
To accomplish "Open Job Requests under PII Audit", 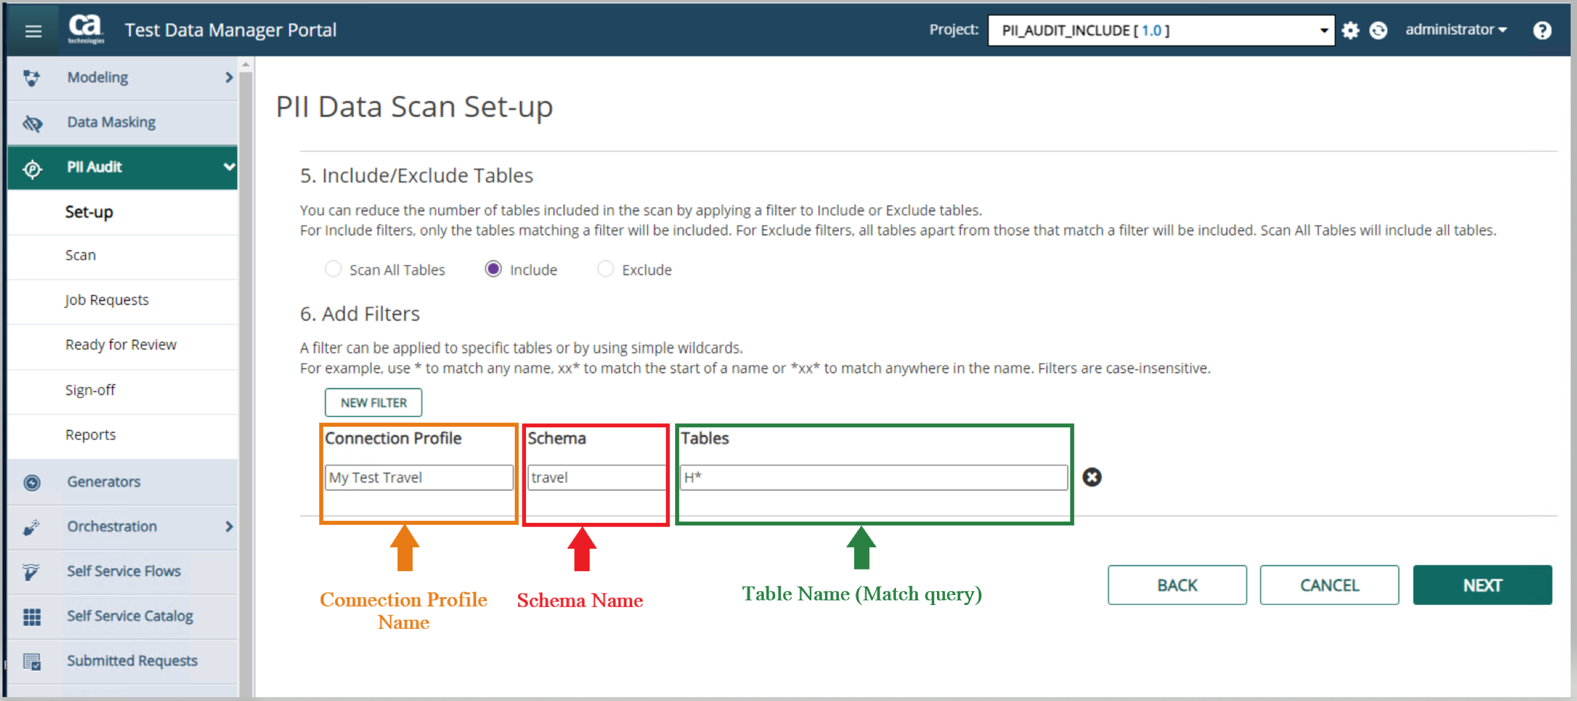I will 107,300.
